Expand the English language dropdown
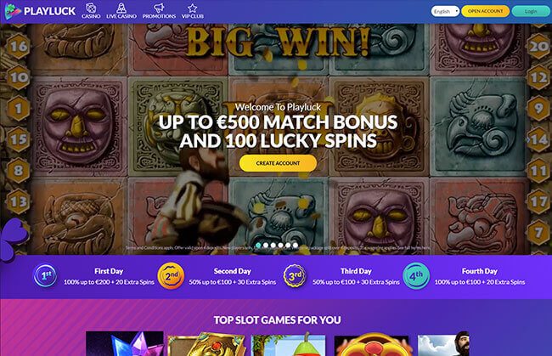Screen dimensions: 552x356 [x=445, y=11]
